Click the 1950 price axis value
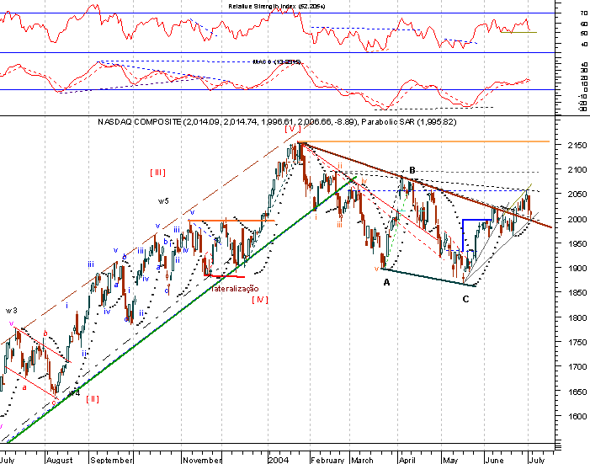This screenshot has height=464, width=590. click(x=577, y=243)
